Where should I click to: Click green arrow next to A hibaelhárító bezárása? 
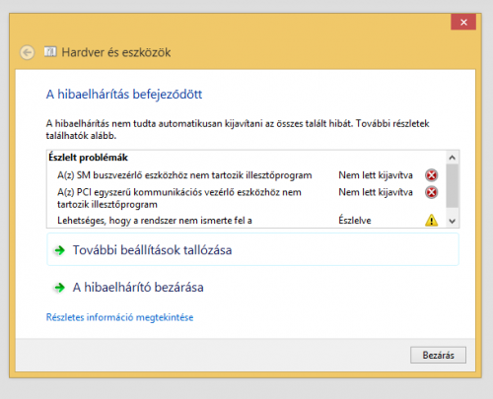[60, 288]
